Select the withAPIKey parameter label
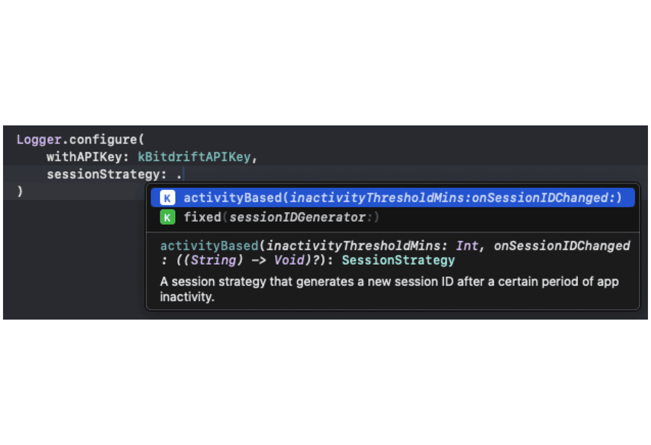This screenshot has height=445, width=651. coord(85,157)
